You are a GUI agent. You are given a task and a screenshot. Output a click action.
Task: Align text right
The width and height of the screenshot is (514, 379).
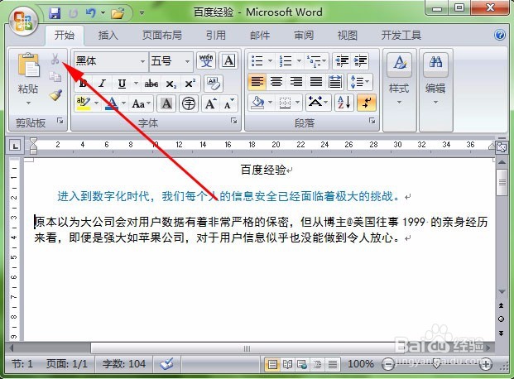[296, 81]
